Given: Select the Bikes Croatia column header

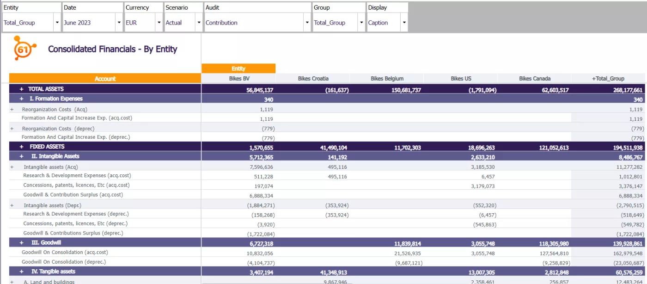Looking at the screenshot, I should click(312, 78).
